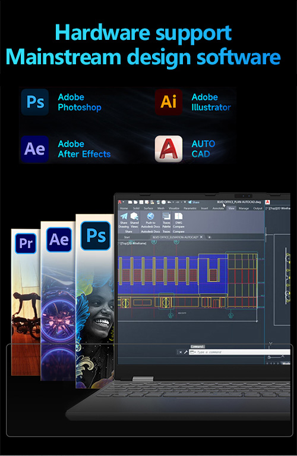Image resolution: width=297 pixels, height=456 pixels.
Task: Close the BLVD OFFICE_ELEVATION AUTOCAD tab
Action: 201,237
